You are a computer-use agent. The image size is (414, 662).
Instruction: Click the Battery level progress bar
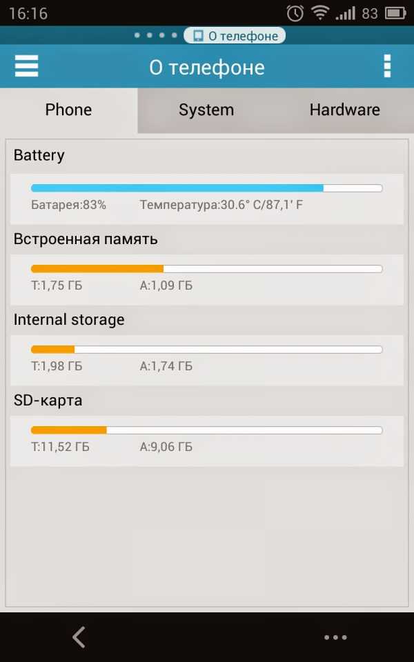[206, 188]
